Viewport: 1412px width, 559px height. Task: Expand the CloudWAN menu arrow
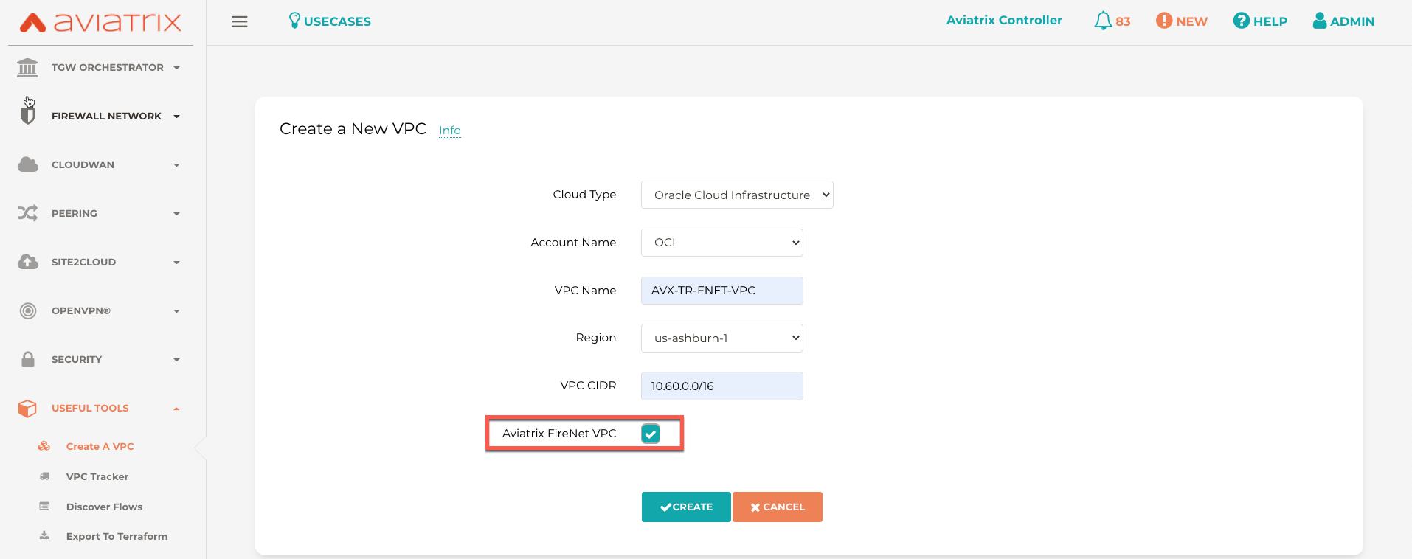pyautogui.click(x=176, y=165)
